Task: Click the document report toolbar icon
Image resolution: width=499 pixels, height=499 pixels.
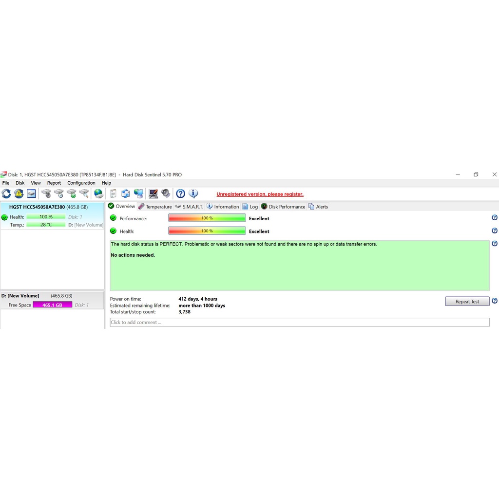Action: (113, 194)
